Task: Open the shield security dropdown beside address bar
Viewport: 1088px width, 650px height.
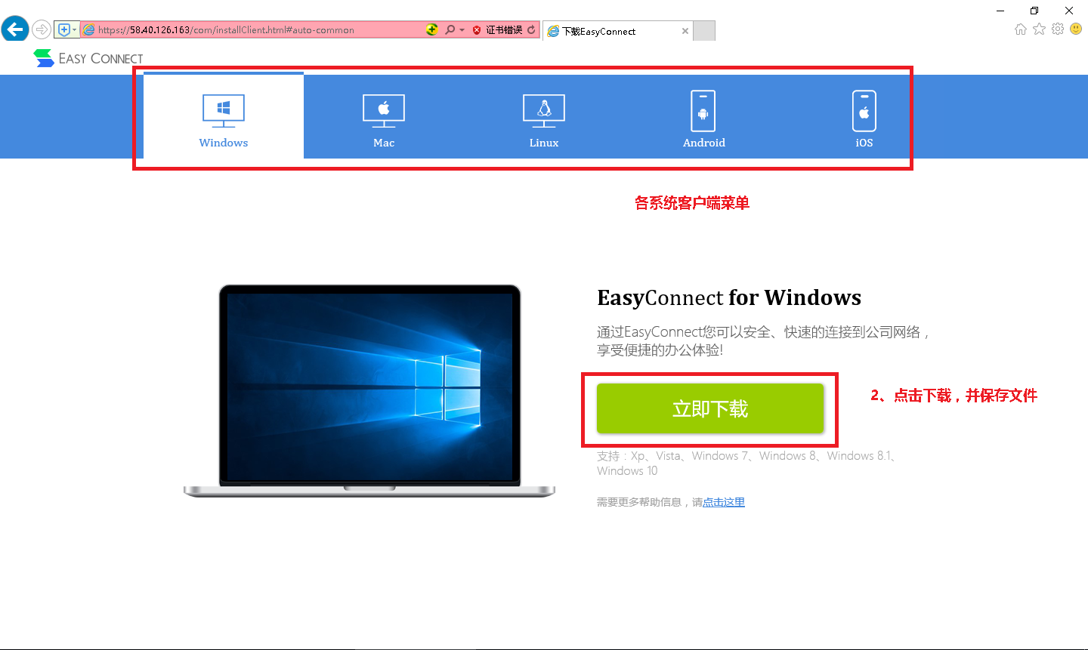Action: [66, 30]
